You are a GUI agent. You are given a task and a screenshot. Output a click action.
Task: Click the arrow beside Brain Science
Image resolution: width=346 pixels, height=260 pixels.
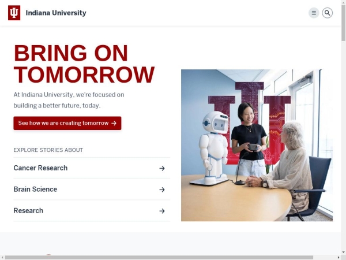click(162, 190)
